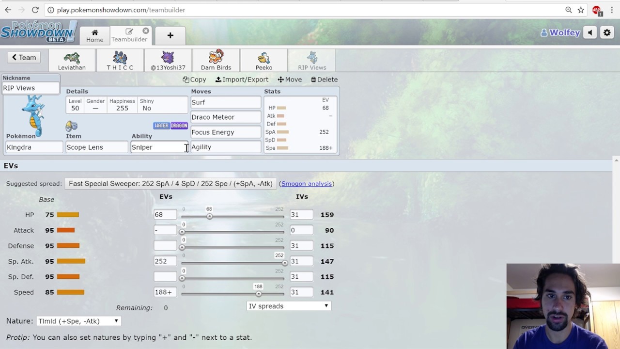This screenshot has height=349, width=620.
Task: Edit the Pokémon name field Kingdra
Action: click(x=34, y=147)
